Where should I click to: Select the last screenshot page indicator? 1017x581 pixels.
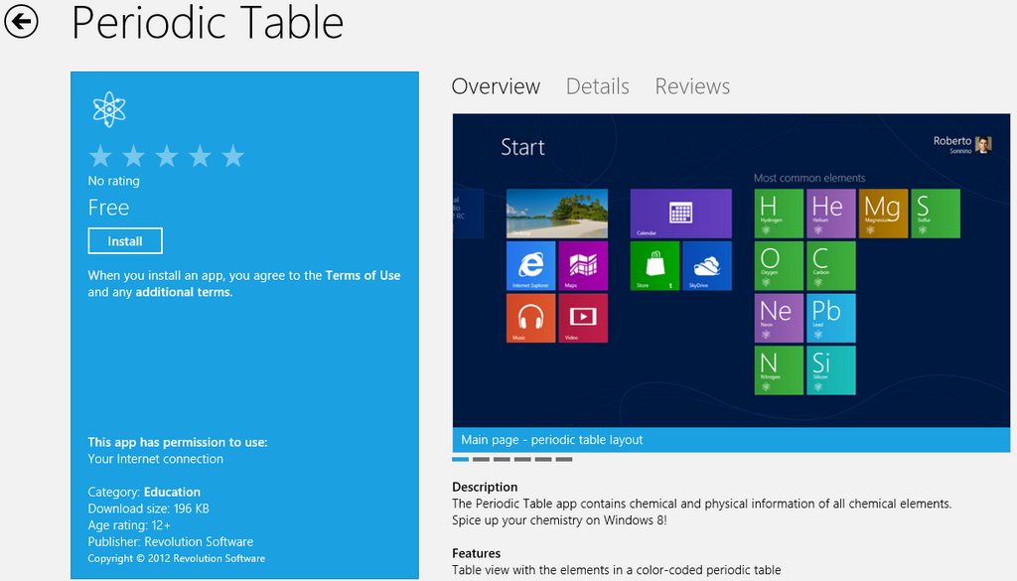click(x=564, y=459)
